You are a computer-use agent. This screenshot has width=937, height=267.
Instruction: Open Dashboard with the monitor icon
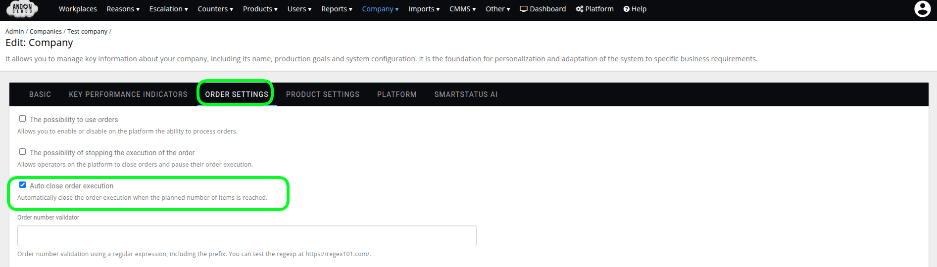pos(542,9)
